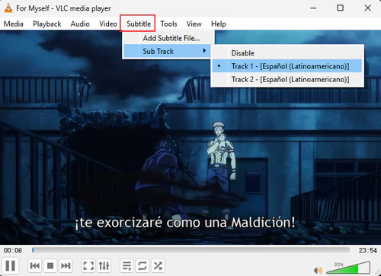Select Track 1 Español subtitle
Viewport: 381px width, 276px height.
287,66
